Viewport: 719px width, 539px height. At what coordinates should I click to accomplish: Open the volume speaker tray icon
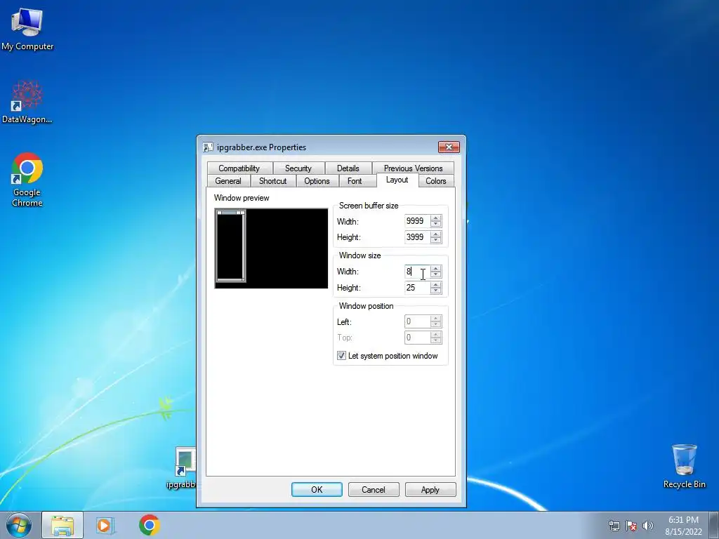(647, 526)
